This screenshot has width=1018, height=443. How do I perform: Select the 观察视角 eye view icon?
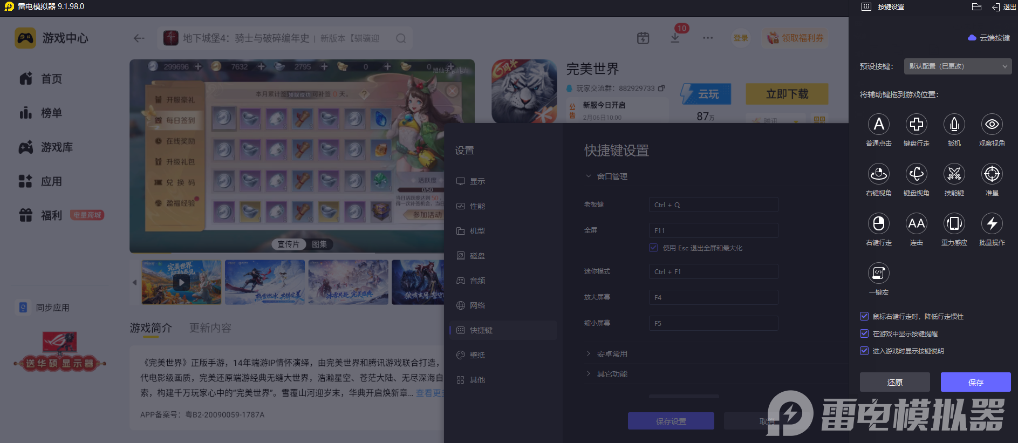click(992, 124)
